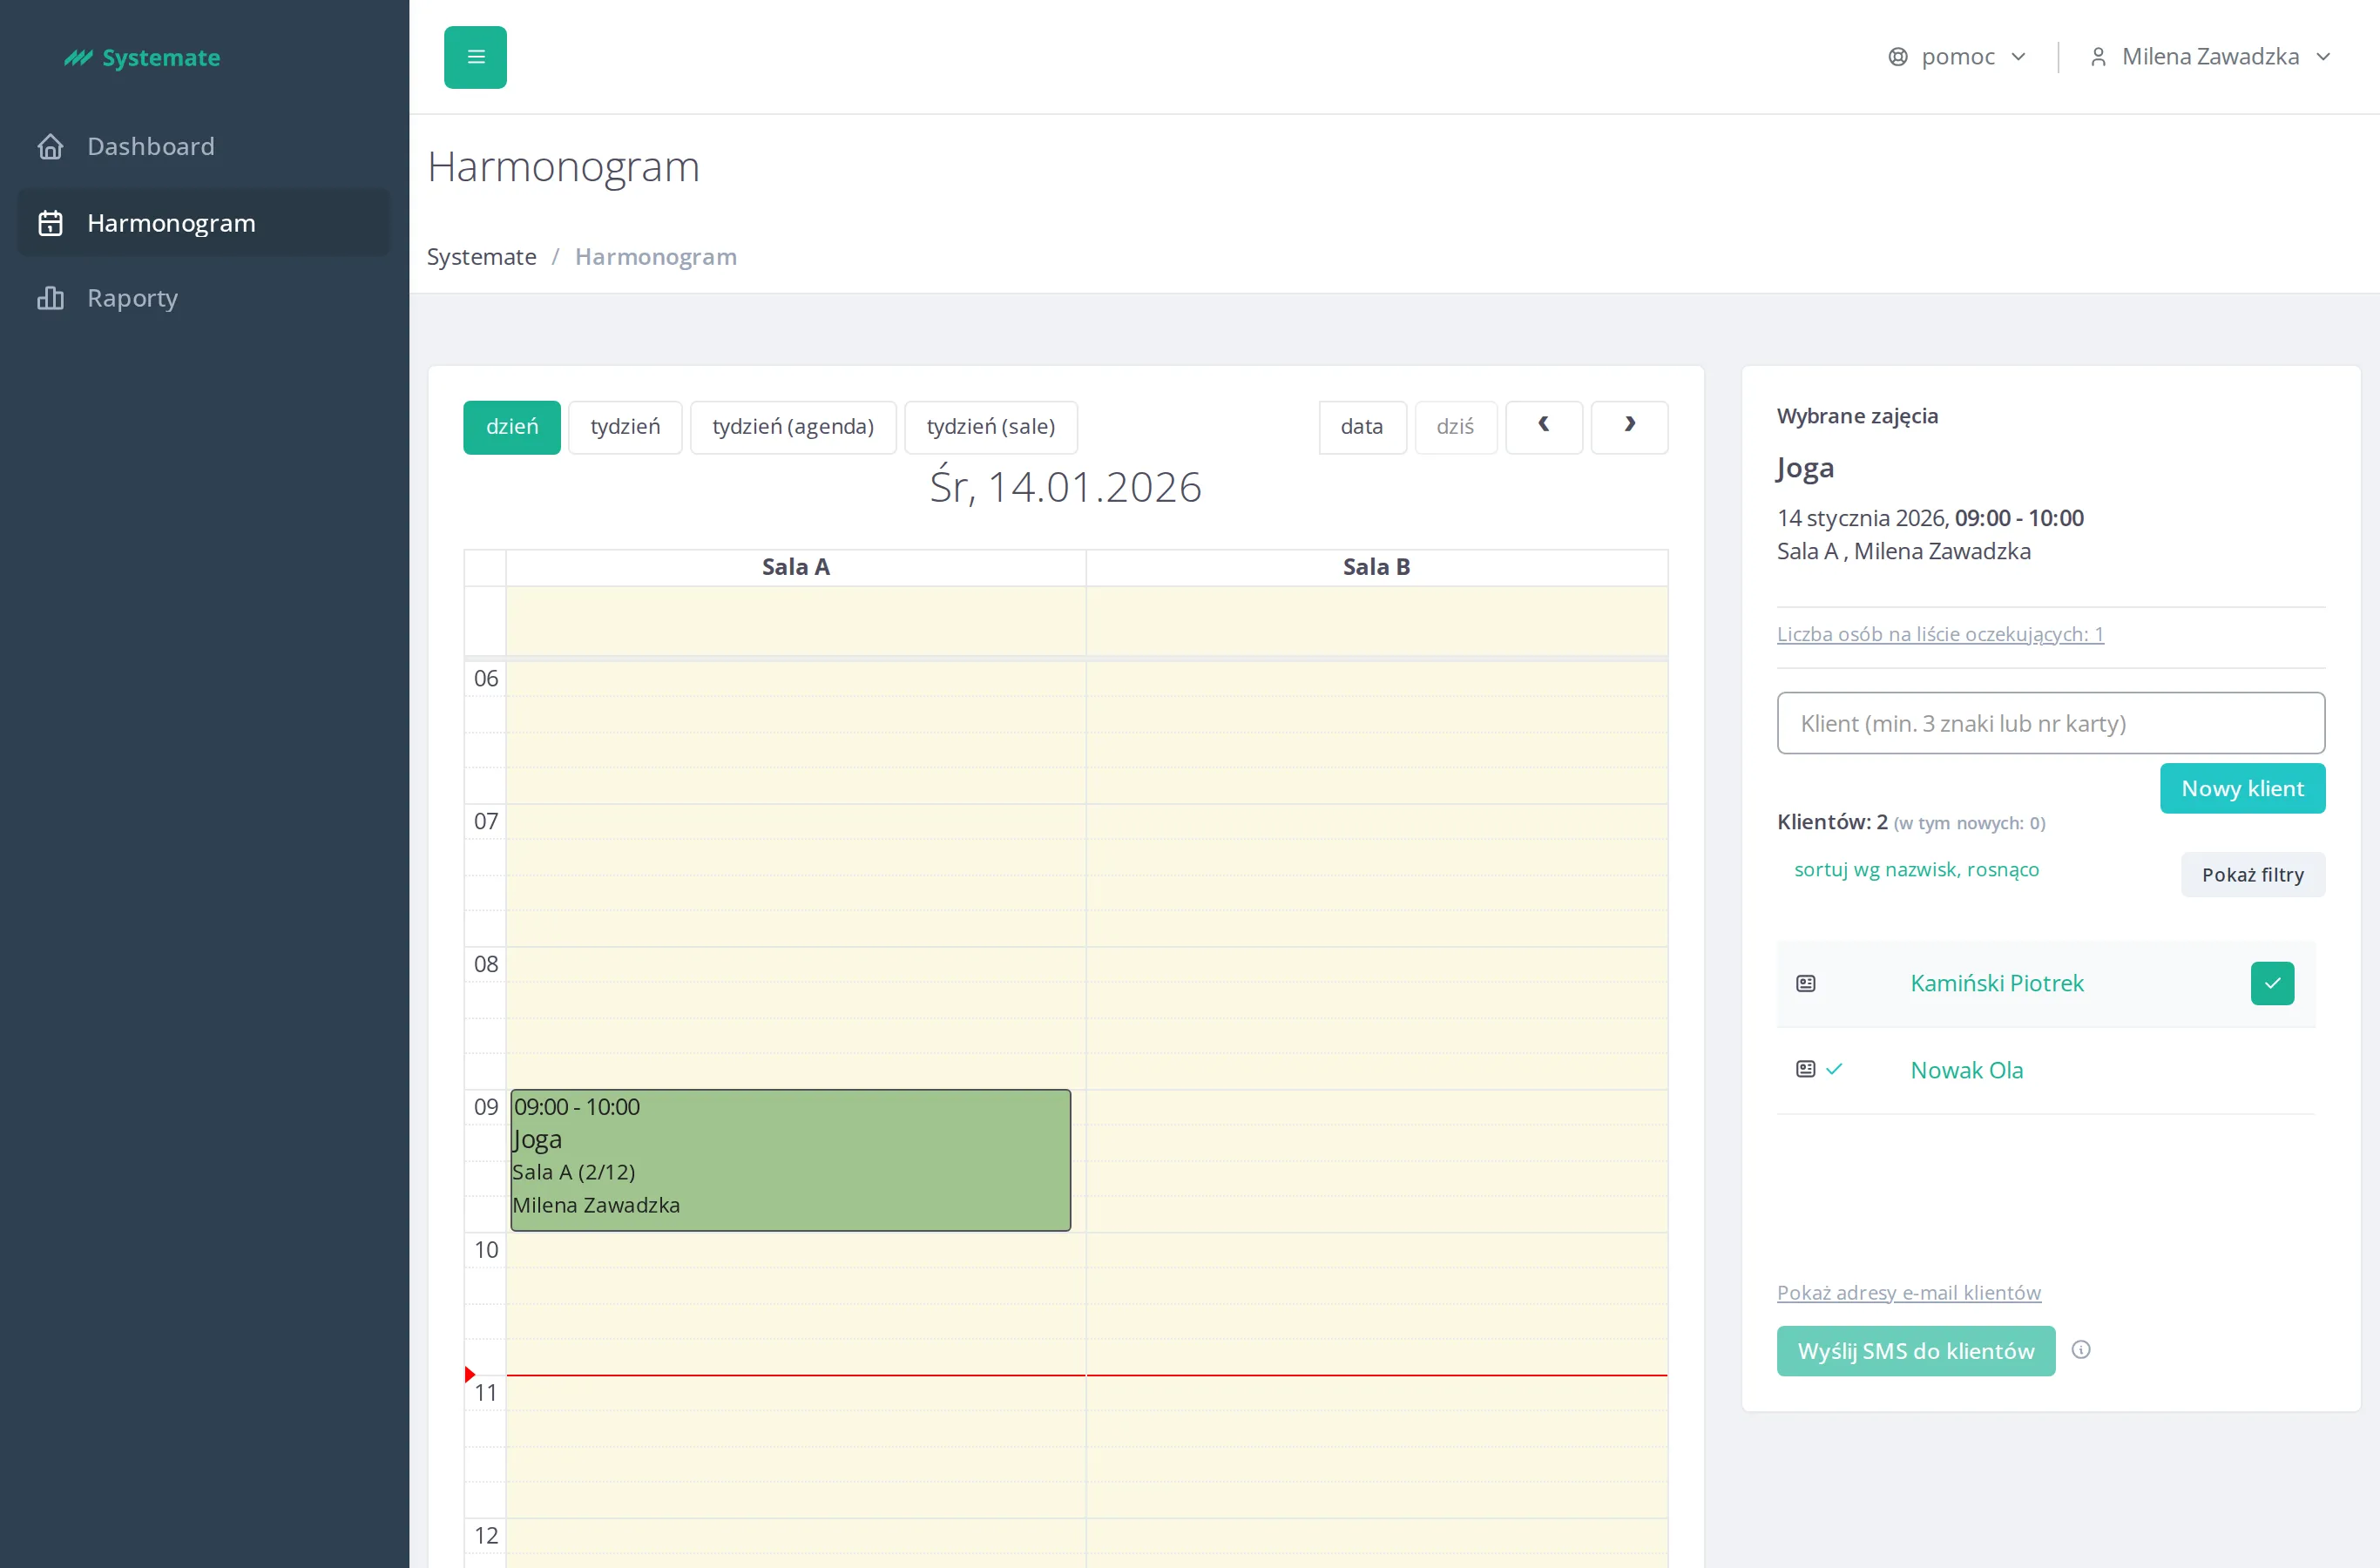This screenshot has width=2380, height=1568.
Task: Click the Klientów: 2 count label
Action: pos(1832,822)
